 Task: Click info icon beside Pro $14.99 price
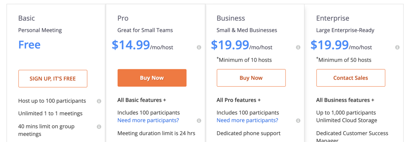pyautogui.click(x=199, y=47)
